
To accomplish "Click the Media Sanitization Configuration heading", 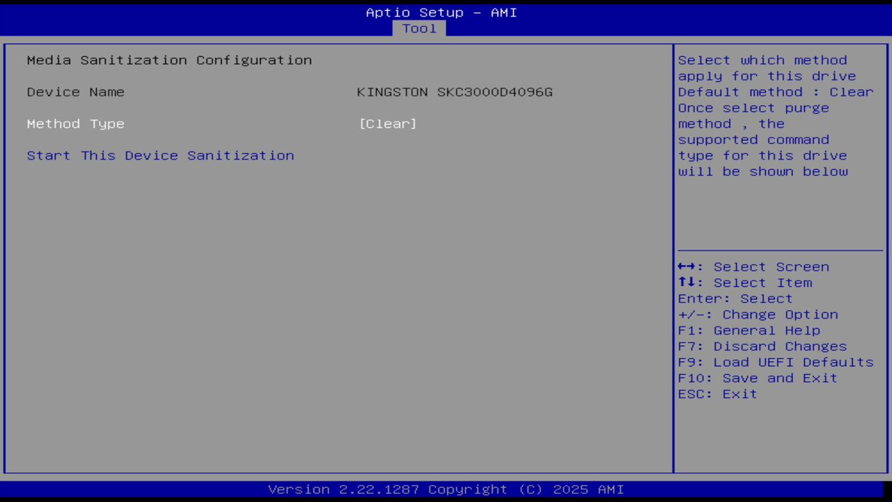I will (x=169, y=60).
